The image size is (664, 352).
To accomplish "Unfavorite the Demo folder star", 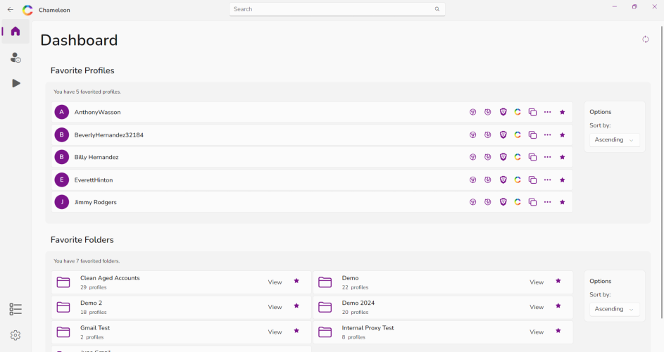I will click(x=558, y=281).
